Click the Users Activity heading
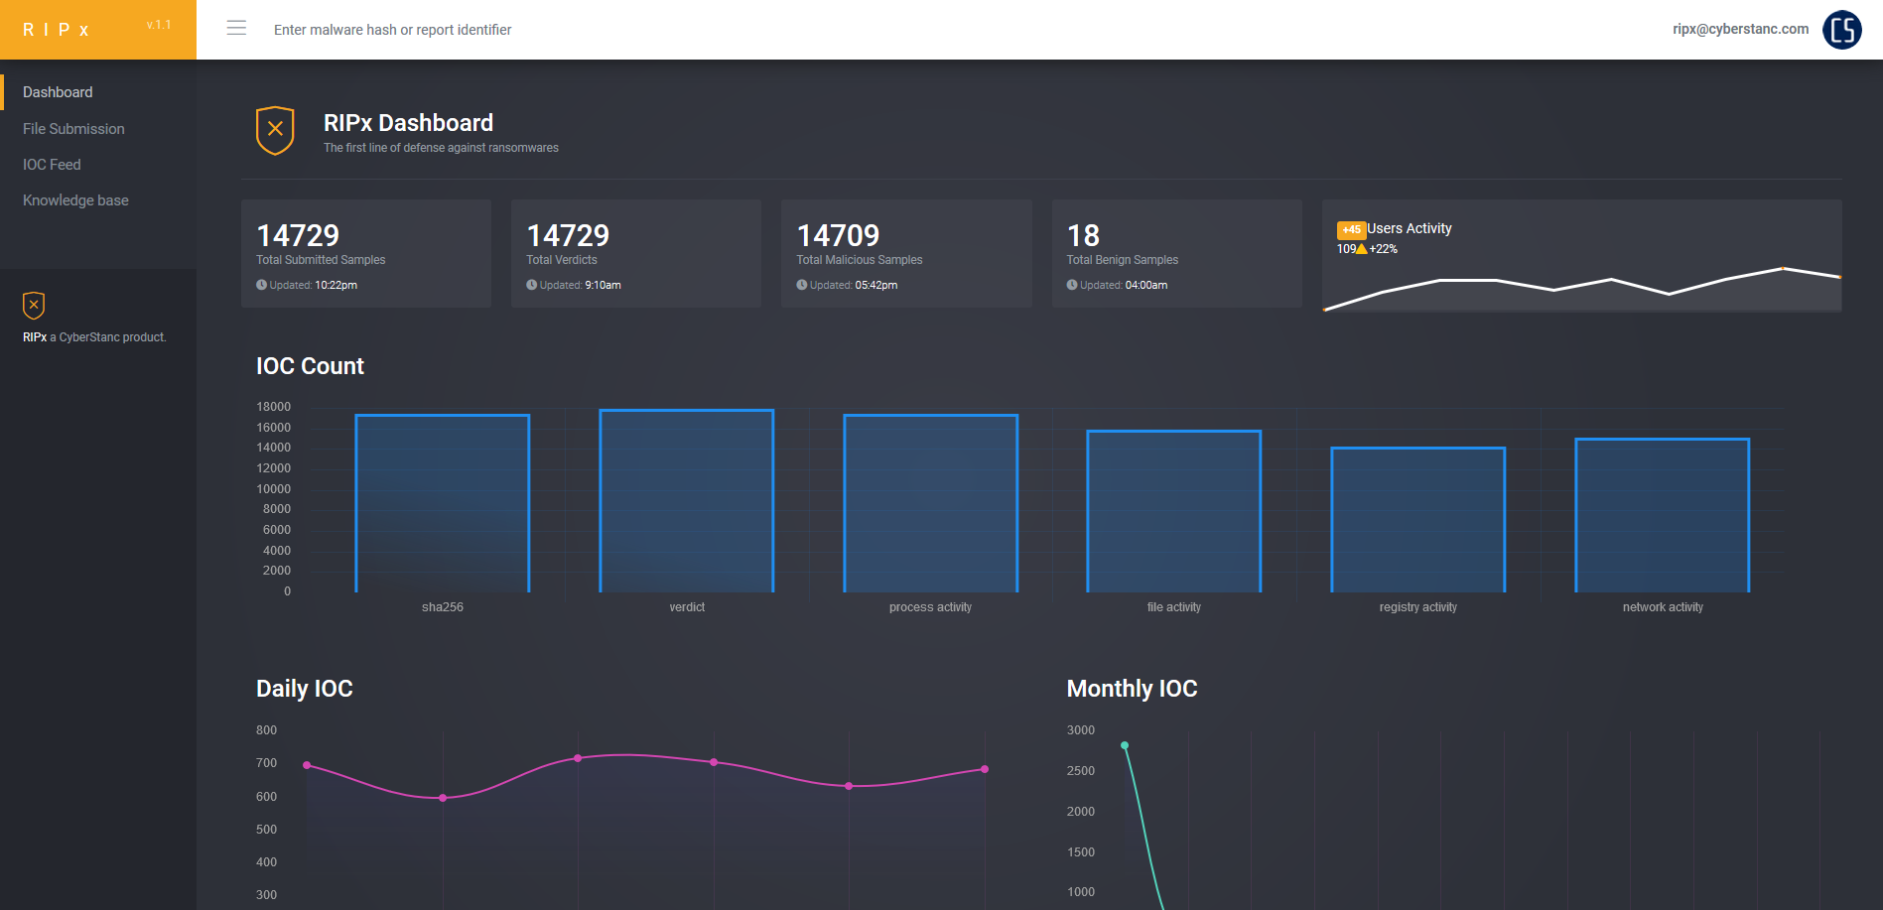This screenshot has height=910, width=1883. pos(1410,228)
